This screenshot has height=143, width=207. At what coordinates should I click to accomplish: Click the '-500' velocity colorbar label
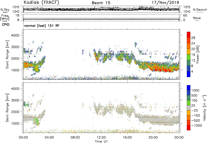196,121
